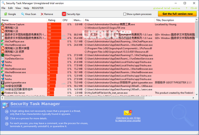Click link to see 10 security tips
This screenshot has width=199, height=135.
128,119
